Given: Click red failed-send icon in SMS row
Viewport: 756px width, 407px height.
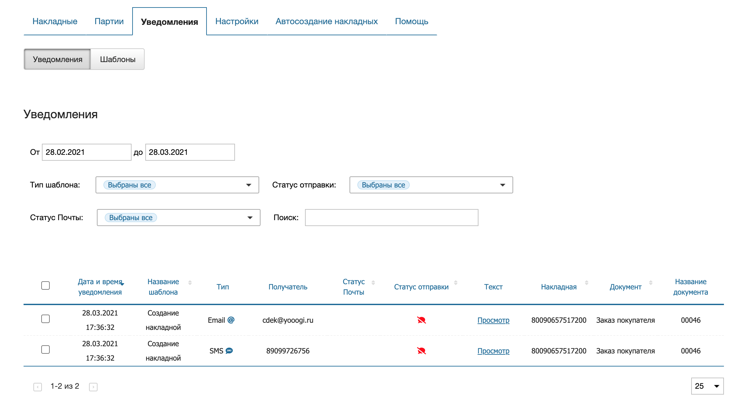Looking at the screenshot, I should tap(421, 351).
